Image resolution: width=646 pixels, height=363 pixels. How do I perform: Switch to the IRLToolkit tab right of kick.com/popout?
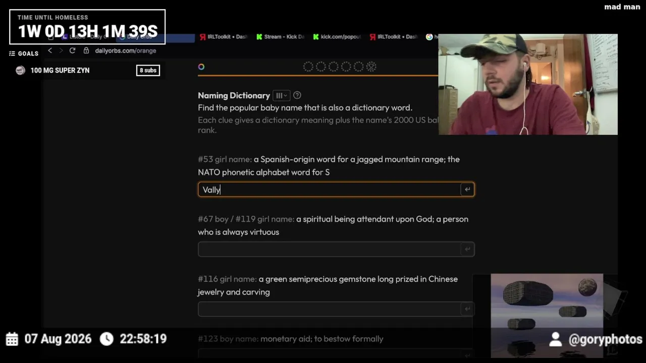pyautogui.click(x=393, y=37)
